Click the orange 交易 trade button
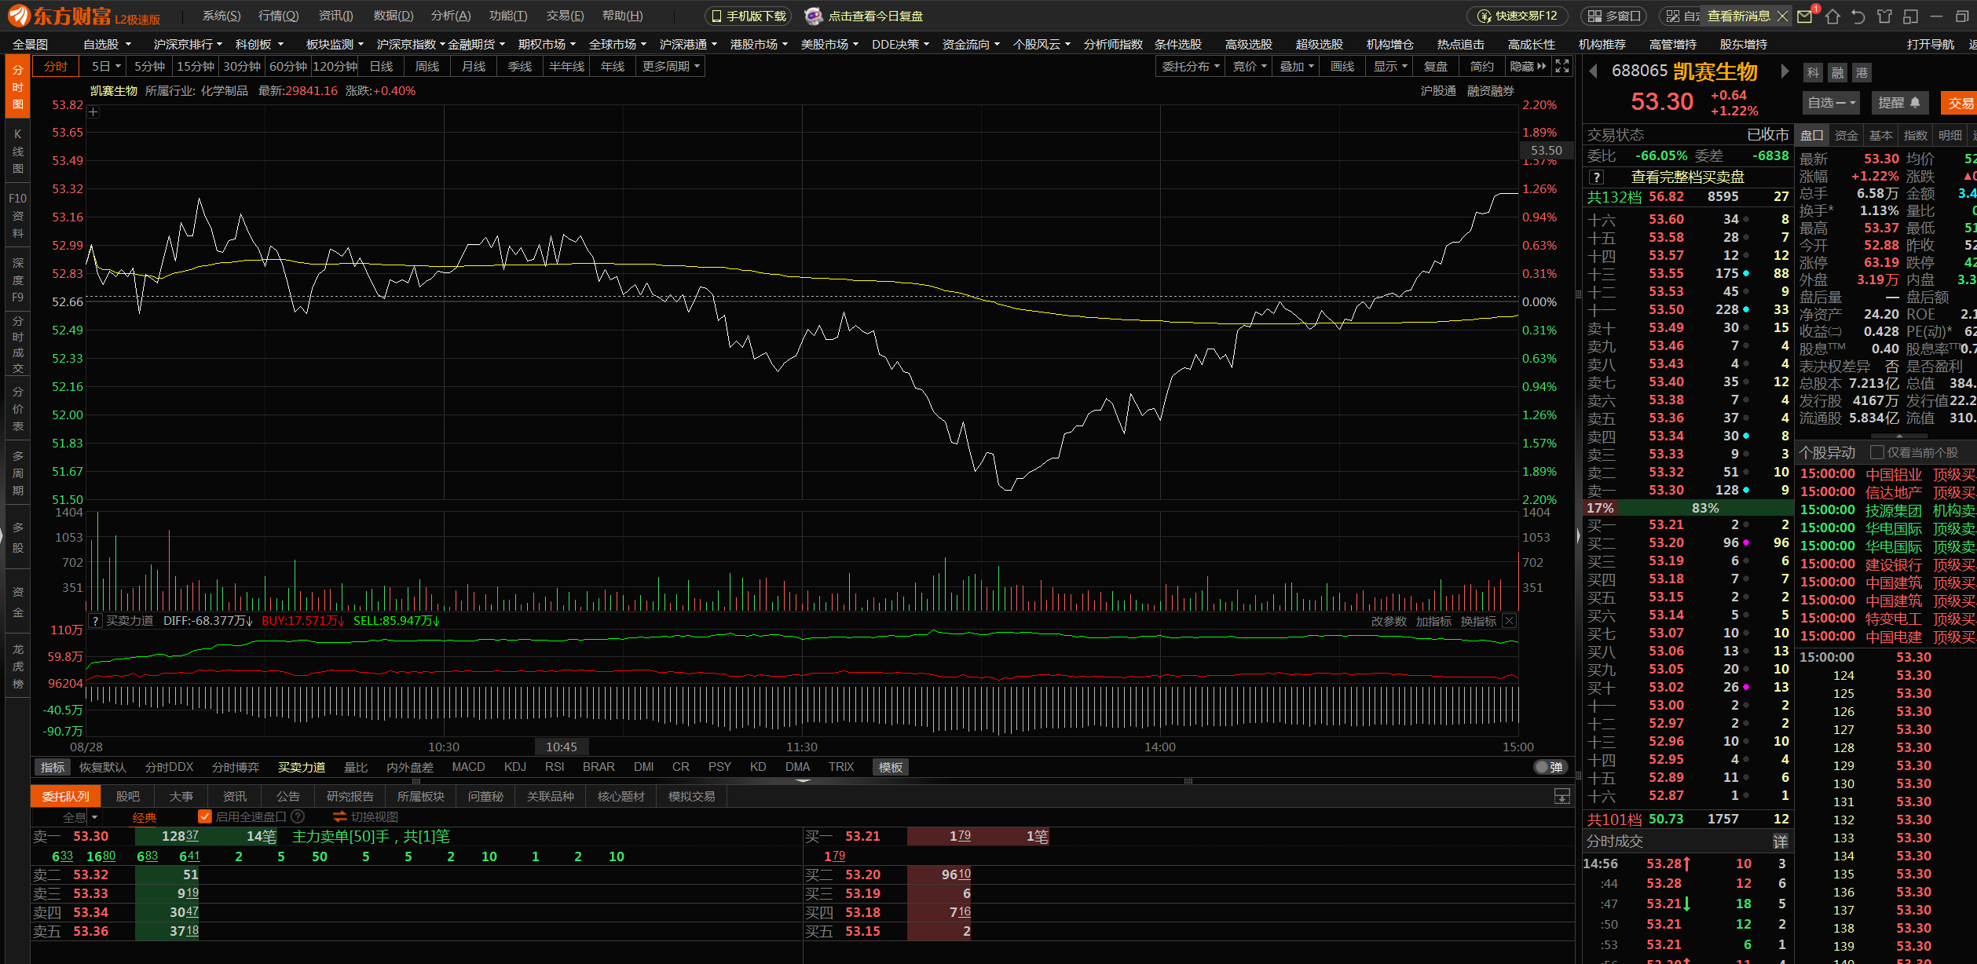The image size is (1977, 964). (1960, 103)
